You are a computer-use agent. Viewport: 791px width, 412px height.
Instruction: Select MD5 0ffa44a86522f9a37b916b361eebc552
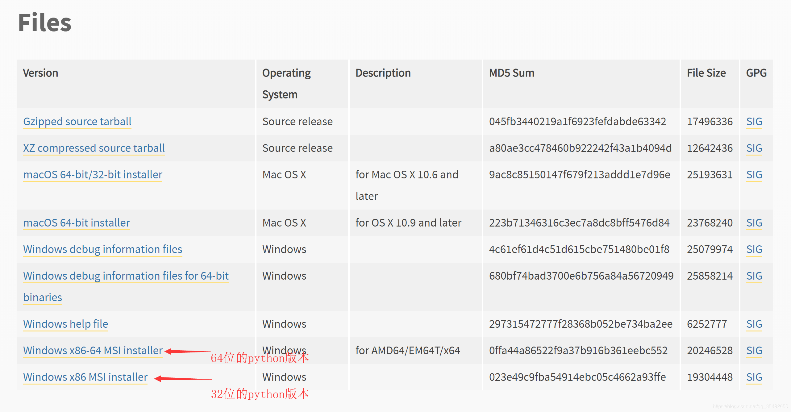click(578, 351)
